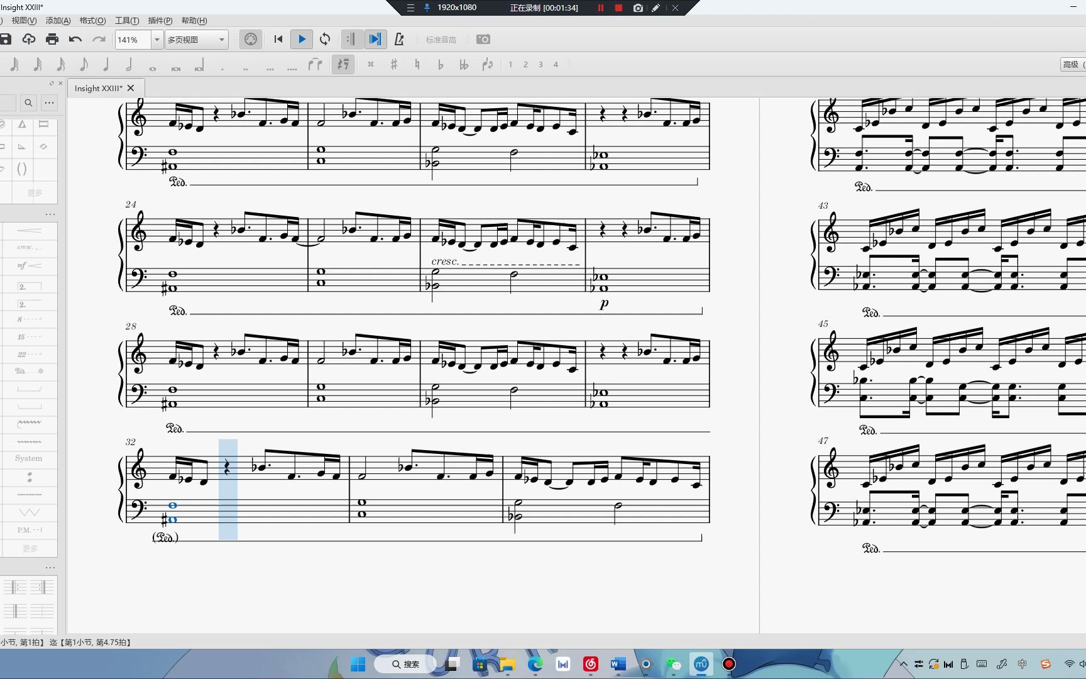
Task: Open the zoom level 141% dropdown
Action: pyautogui.click(x=157, y=40)
